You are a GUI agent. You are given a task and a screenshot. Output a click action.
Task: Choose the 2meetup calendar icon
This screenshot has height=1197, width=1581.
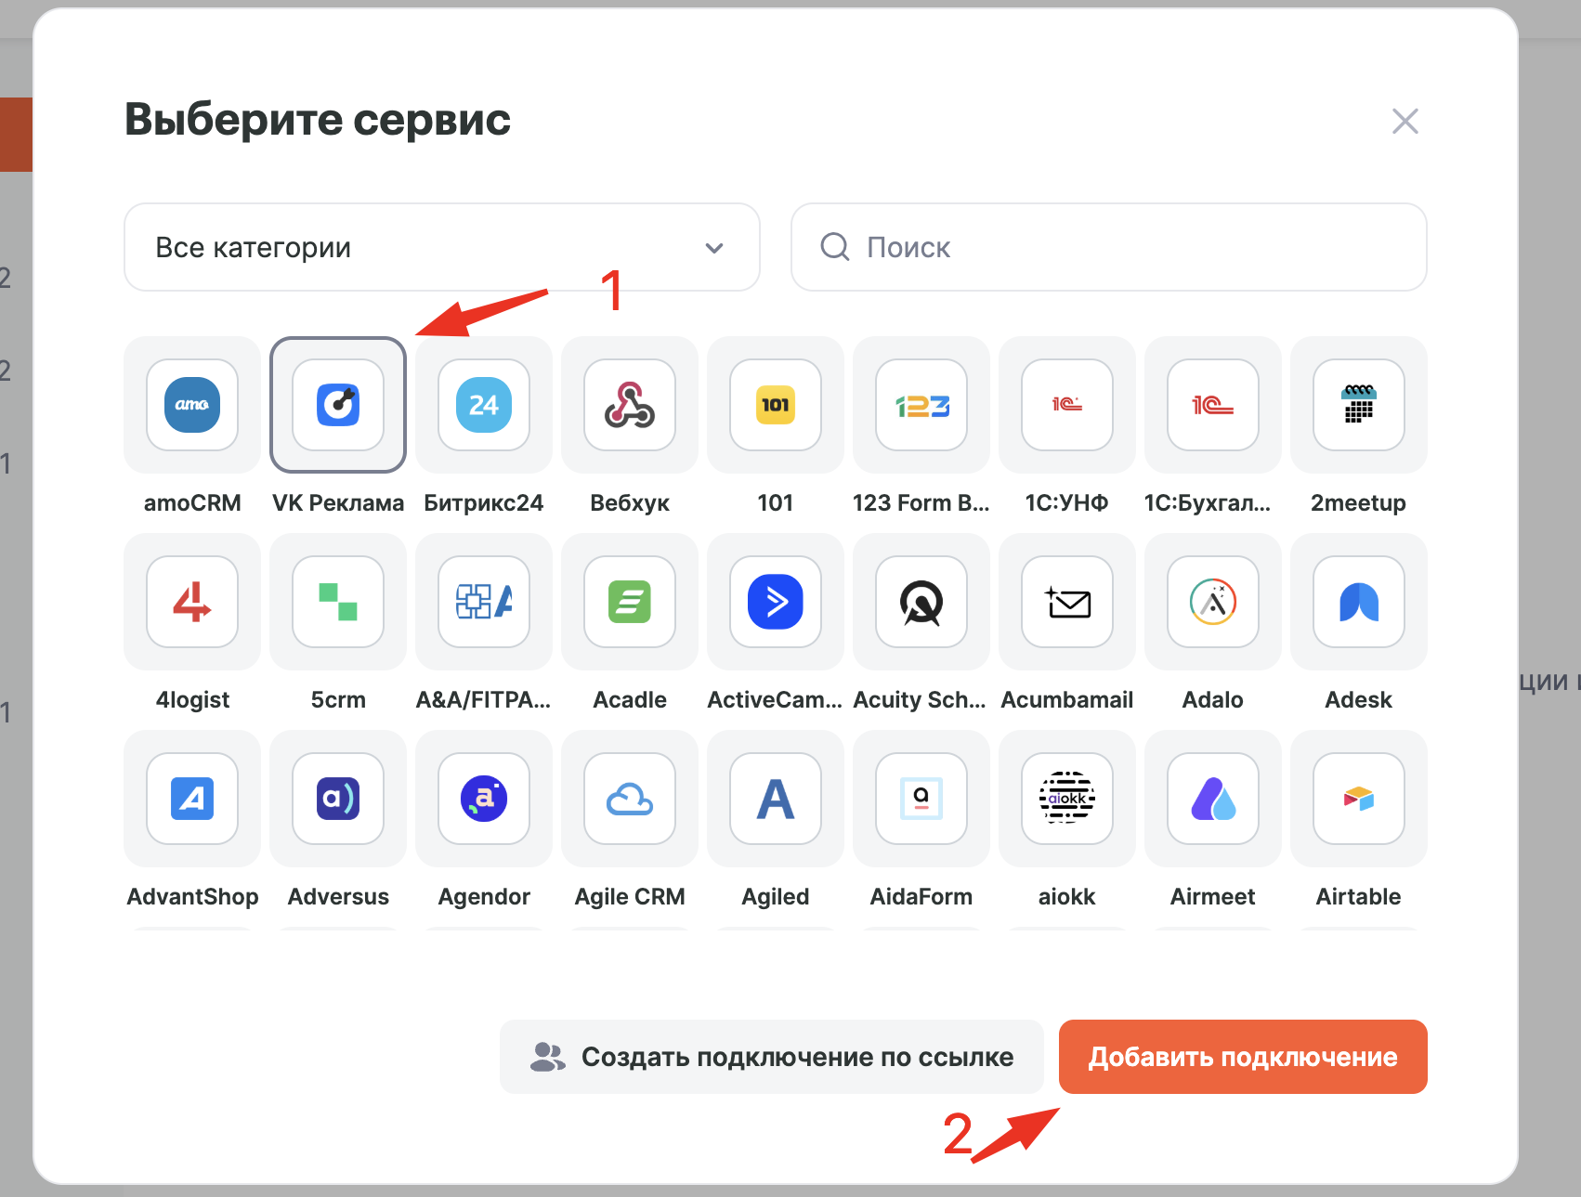coord(1359,405)
